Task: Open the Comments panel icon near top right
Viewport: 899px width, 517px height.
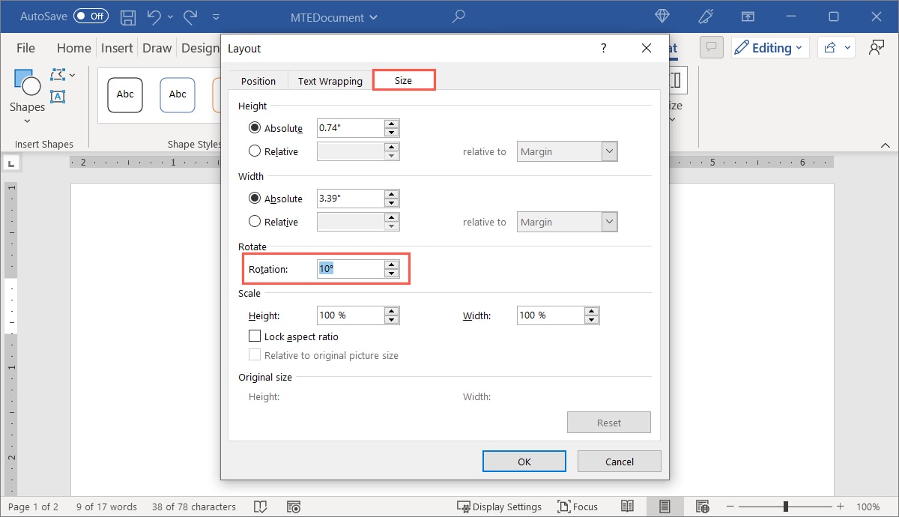Action: pyautogui.click(x=710, y=47)
